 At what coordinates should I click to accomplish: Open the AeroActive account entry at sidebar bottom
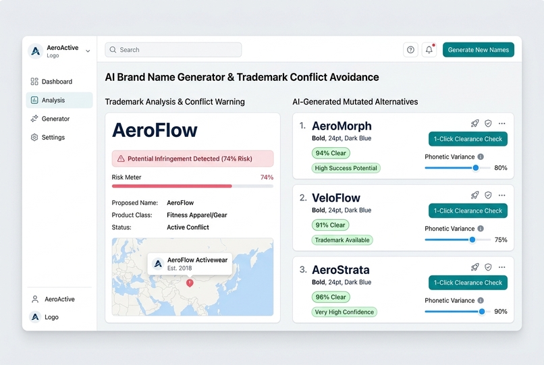pos(59,299)
